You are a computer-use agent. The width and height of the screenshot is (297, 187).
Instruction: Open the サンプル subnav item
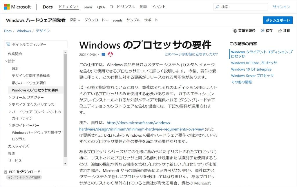133,20
